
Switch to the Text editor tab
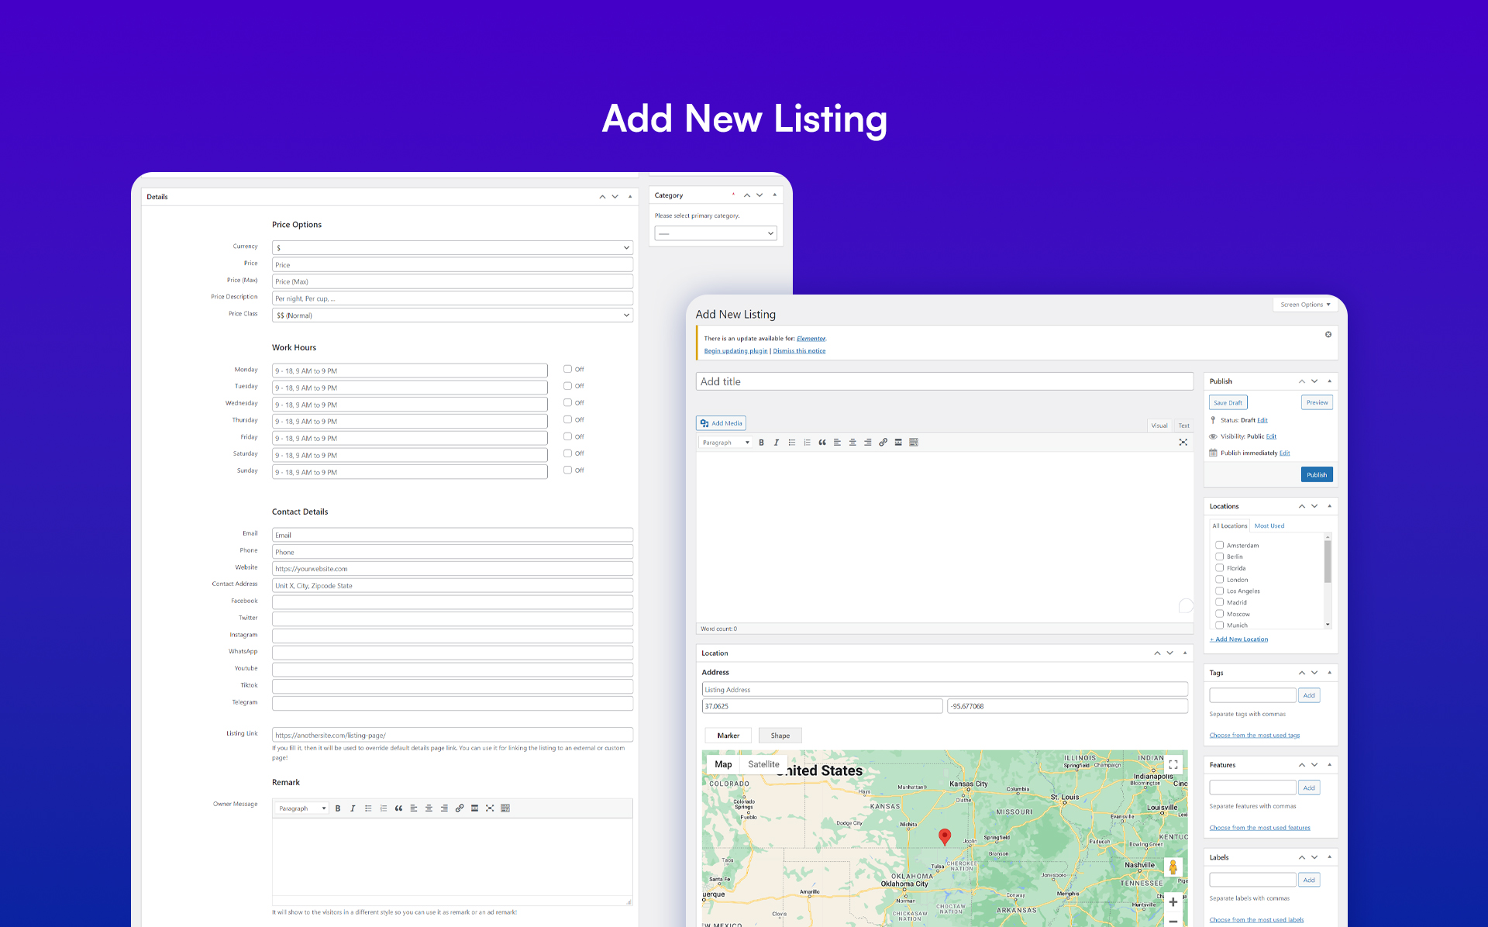[1183, 426]
